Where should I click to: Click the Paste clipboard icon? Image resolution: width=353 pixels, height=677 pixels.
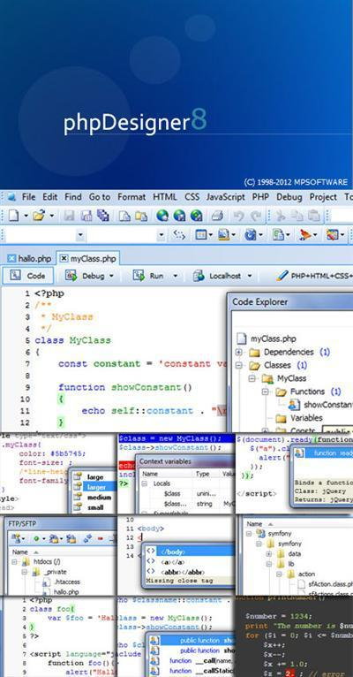tap(315, 215)
